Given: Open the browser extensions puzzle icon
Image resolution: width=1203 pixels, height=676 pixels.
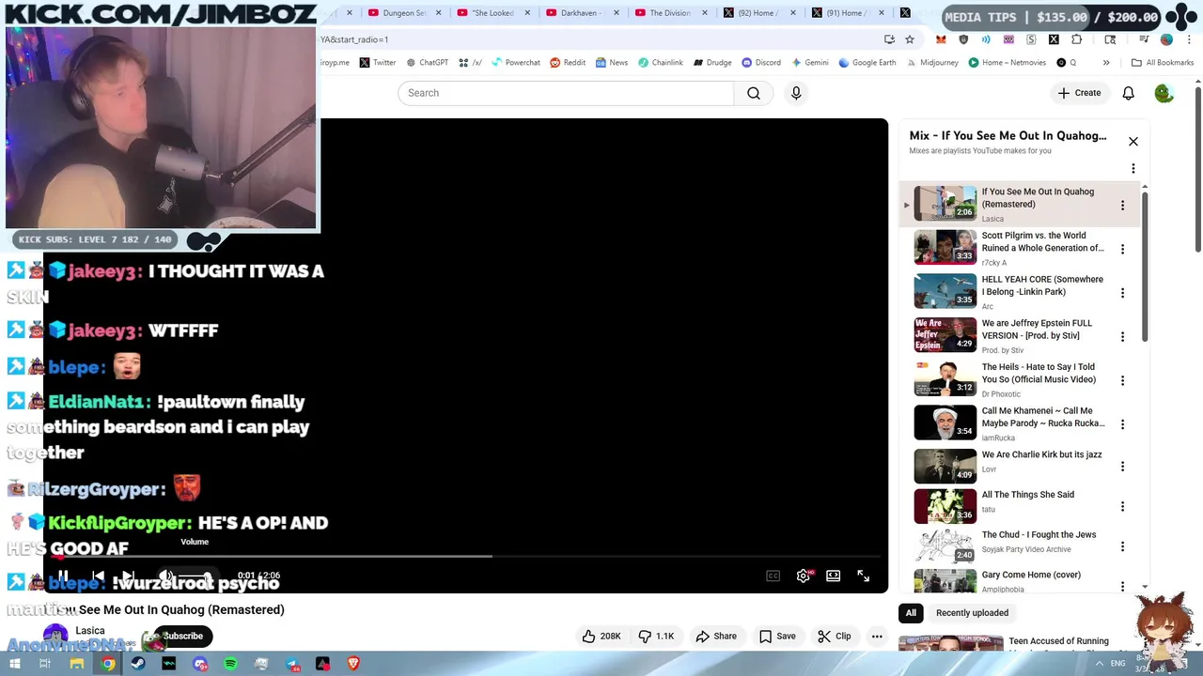Looking at the screenshot, I should tap(1077, 39).
